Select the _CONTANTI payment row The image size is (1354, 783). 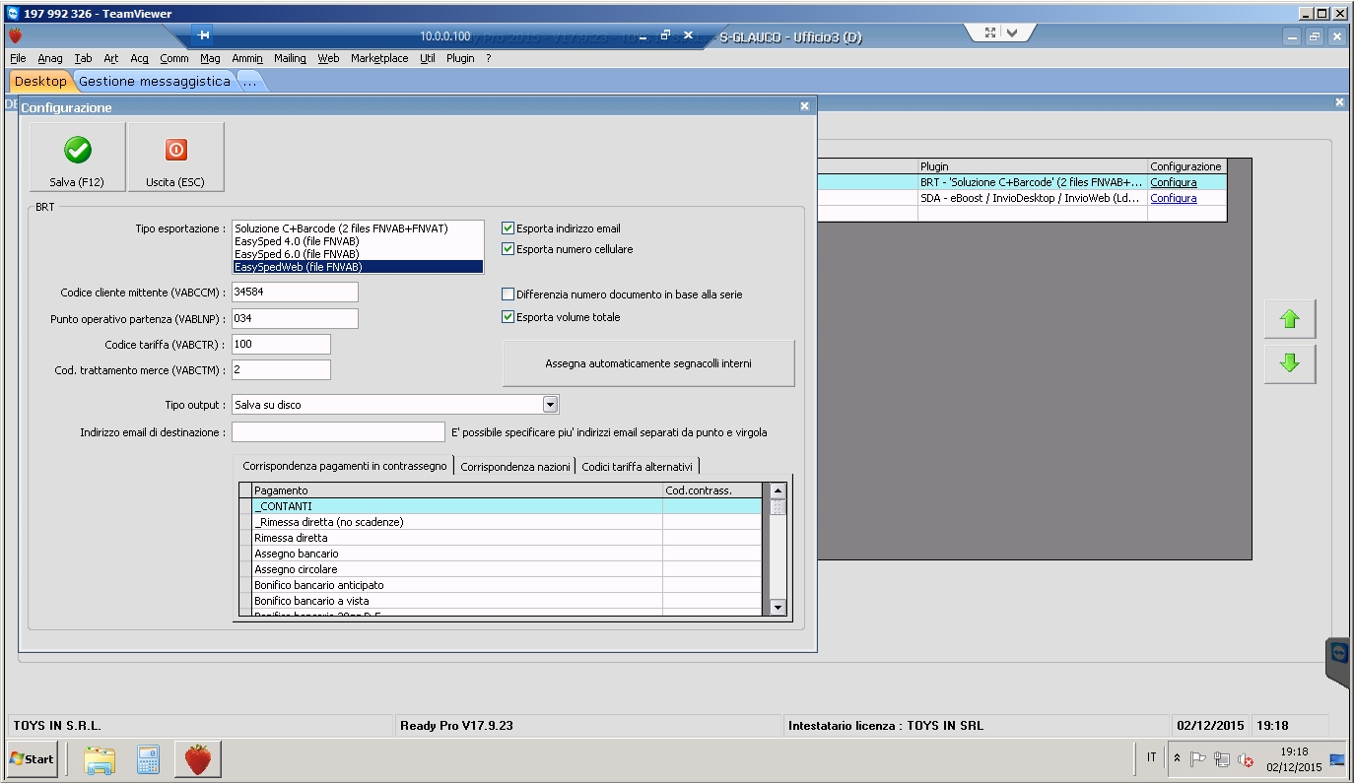click(x=501, y=506)
